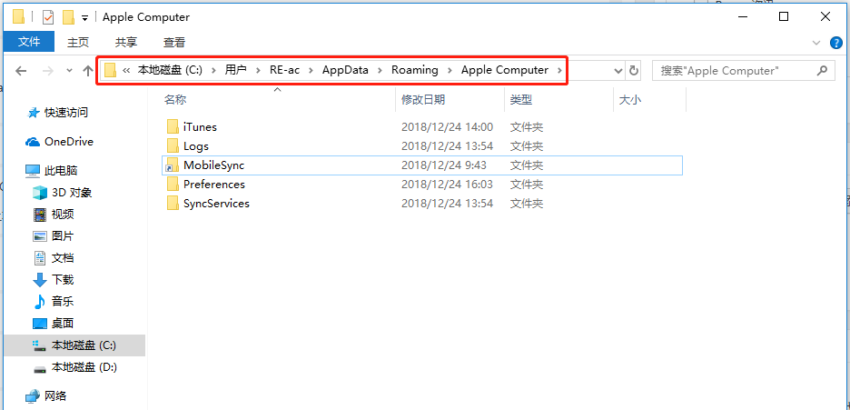This screenshot has height=410, width=850.
Task: Click the 视频 film icon
Action: click(40, 215)
